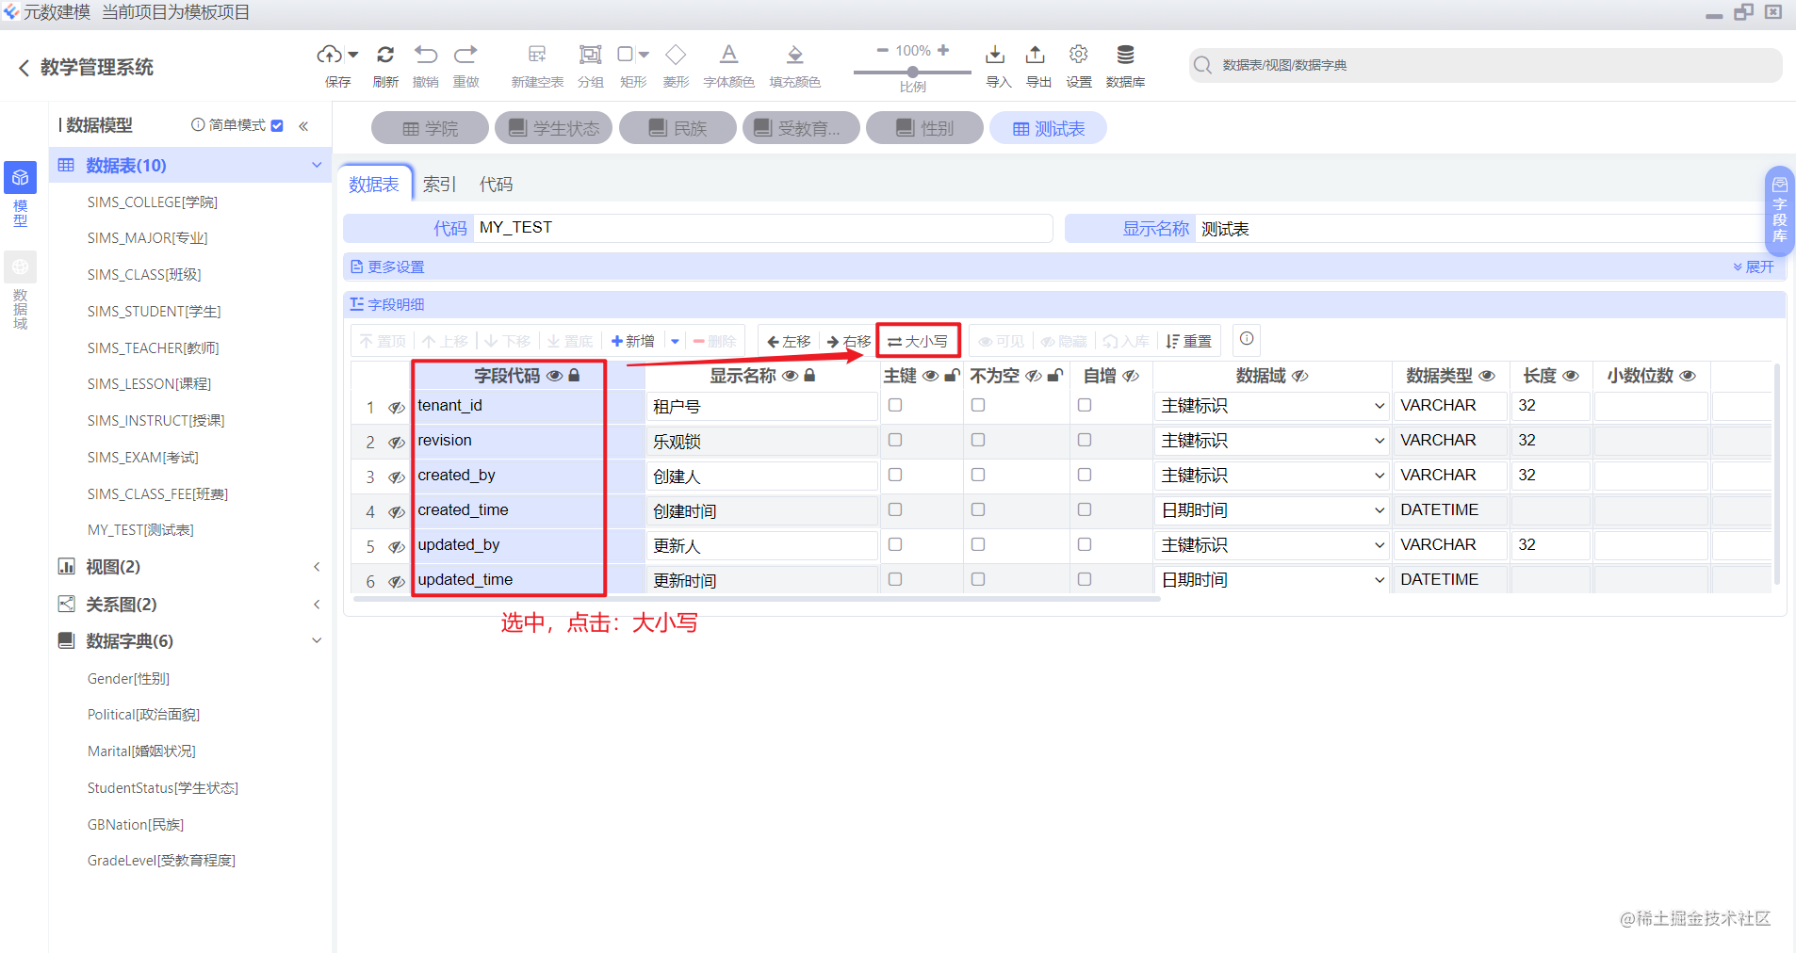Click the 100% zoom value

point(912,51)
